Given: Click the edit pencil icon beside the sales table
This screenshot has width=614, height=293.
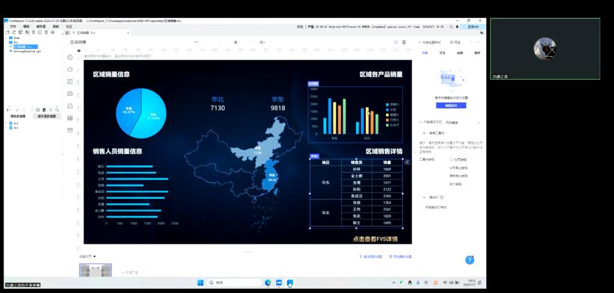Looking at the screenshot, I should point(407,162).
